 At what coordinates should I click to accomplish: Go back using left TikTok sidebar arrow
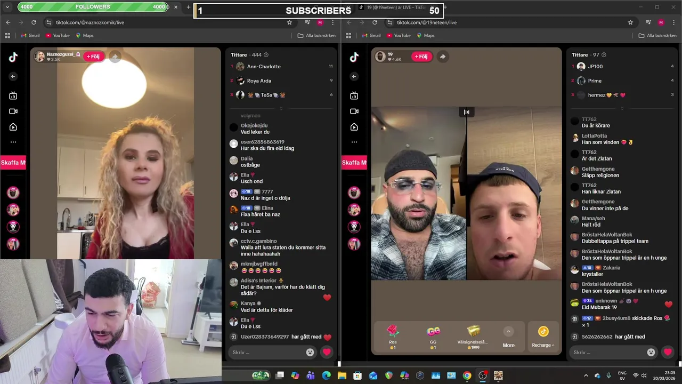pos(13,76)
